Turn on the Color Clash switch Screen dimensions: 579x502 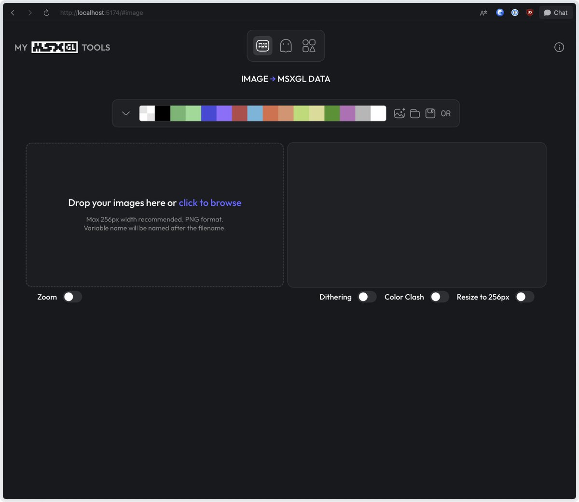[439, 297]
